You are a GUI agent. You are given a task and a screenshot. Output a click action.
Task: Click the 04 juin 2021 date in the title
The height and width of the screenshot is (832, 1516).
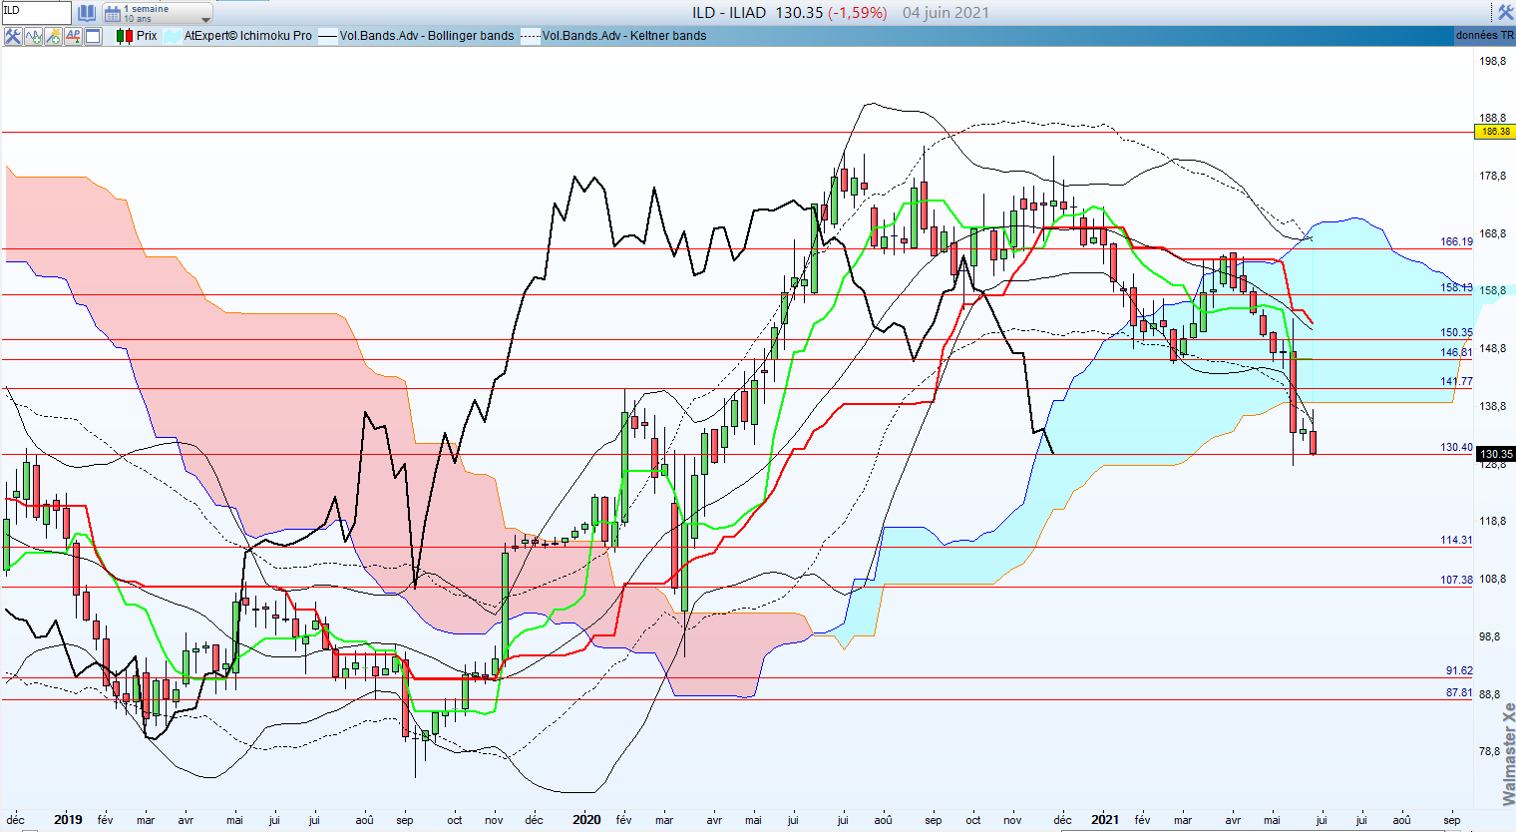pos(946,13)
